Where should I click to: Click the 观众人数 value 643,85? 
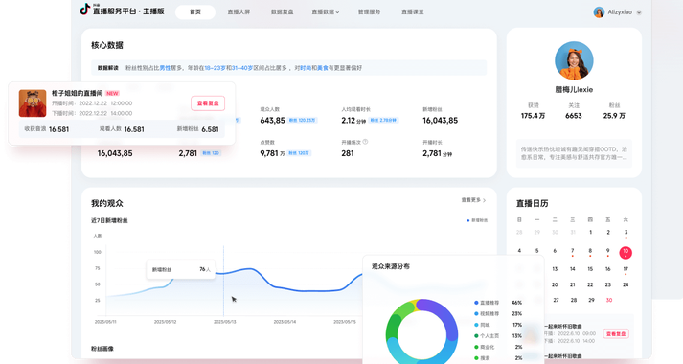(272, 121)
